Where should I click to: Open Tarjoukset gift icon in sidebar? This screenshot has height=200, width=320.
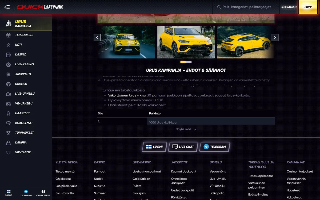[x=9, y=35]
